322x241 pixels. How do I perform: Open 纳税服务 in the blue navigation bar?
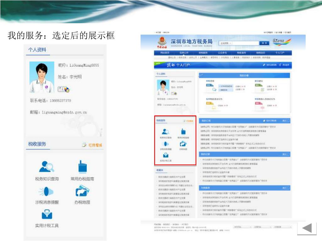[203, 53]
